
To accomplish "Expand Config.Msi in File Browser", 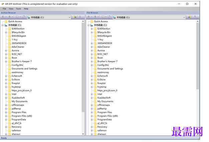I will 91,65.
